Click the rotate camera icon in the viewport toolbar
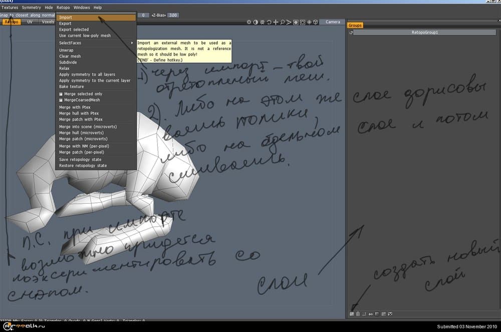The image size is (501, 332). tap(270, 22)
